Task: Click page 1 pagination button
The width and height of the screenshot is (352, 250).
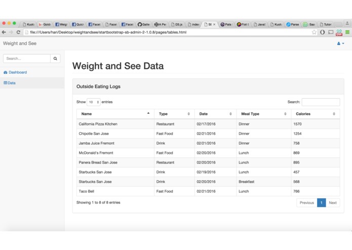Action: (x=322, y=203)
